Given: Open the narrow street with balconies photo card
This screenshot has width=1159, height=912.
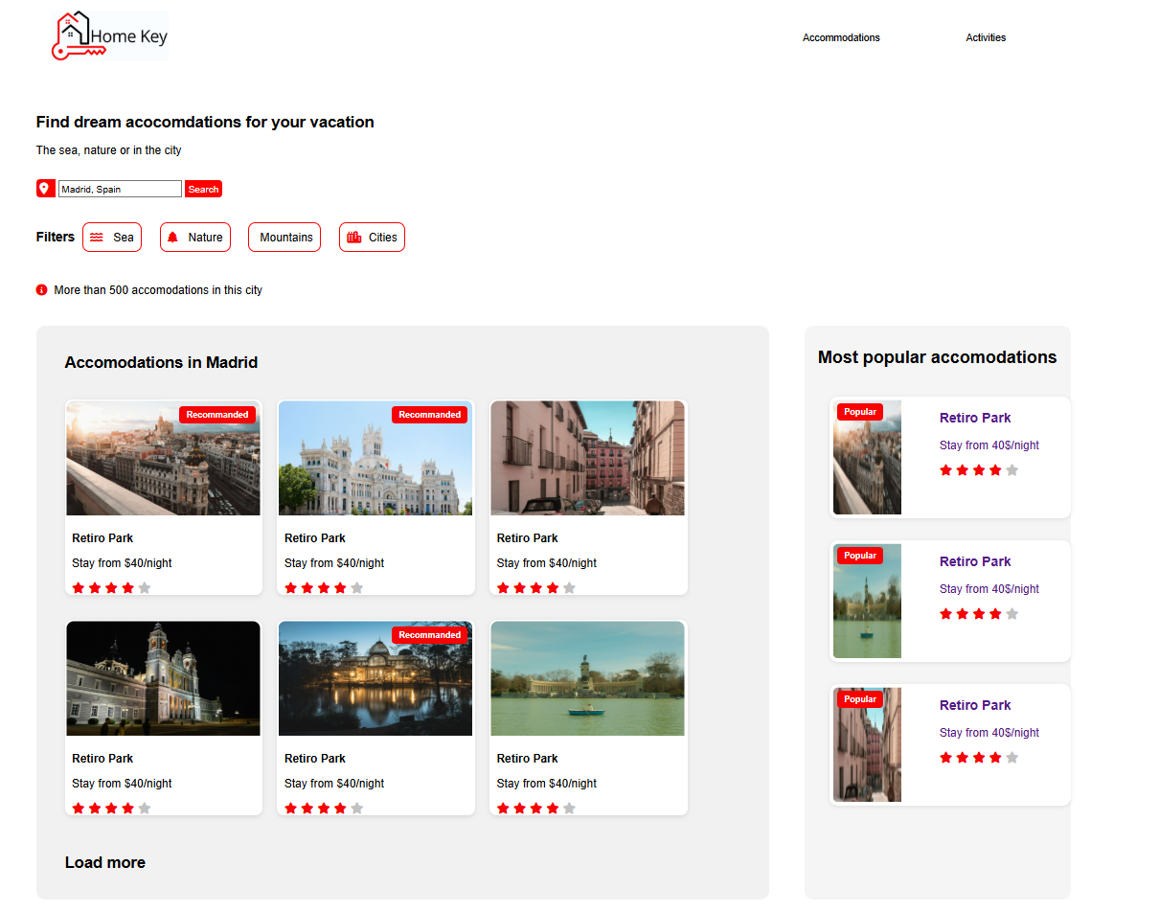Looking at the screenshot, I should click(x=588, y=497).
